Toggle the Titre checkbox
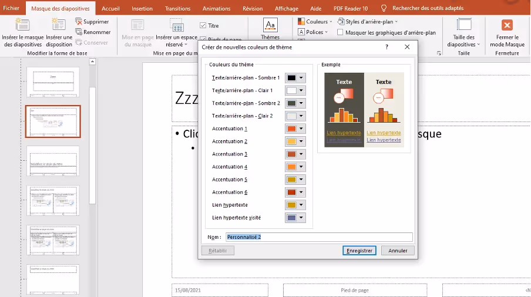This screenshot has height=297, width=531. coord(203,25)
